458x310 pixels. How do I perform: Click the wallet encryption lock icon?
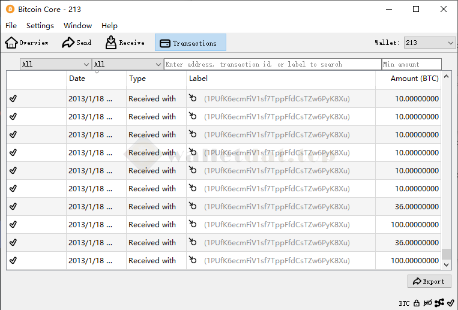[417, 303]
